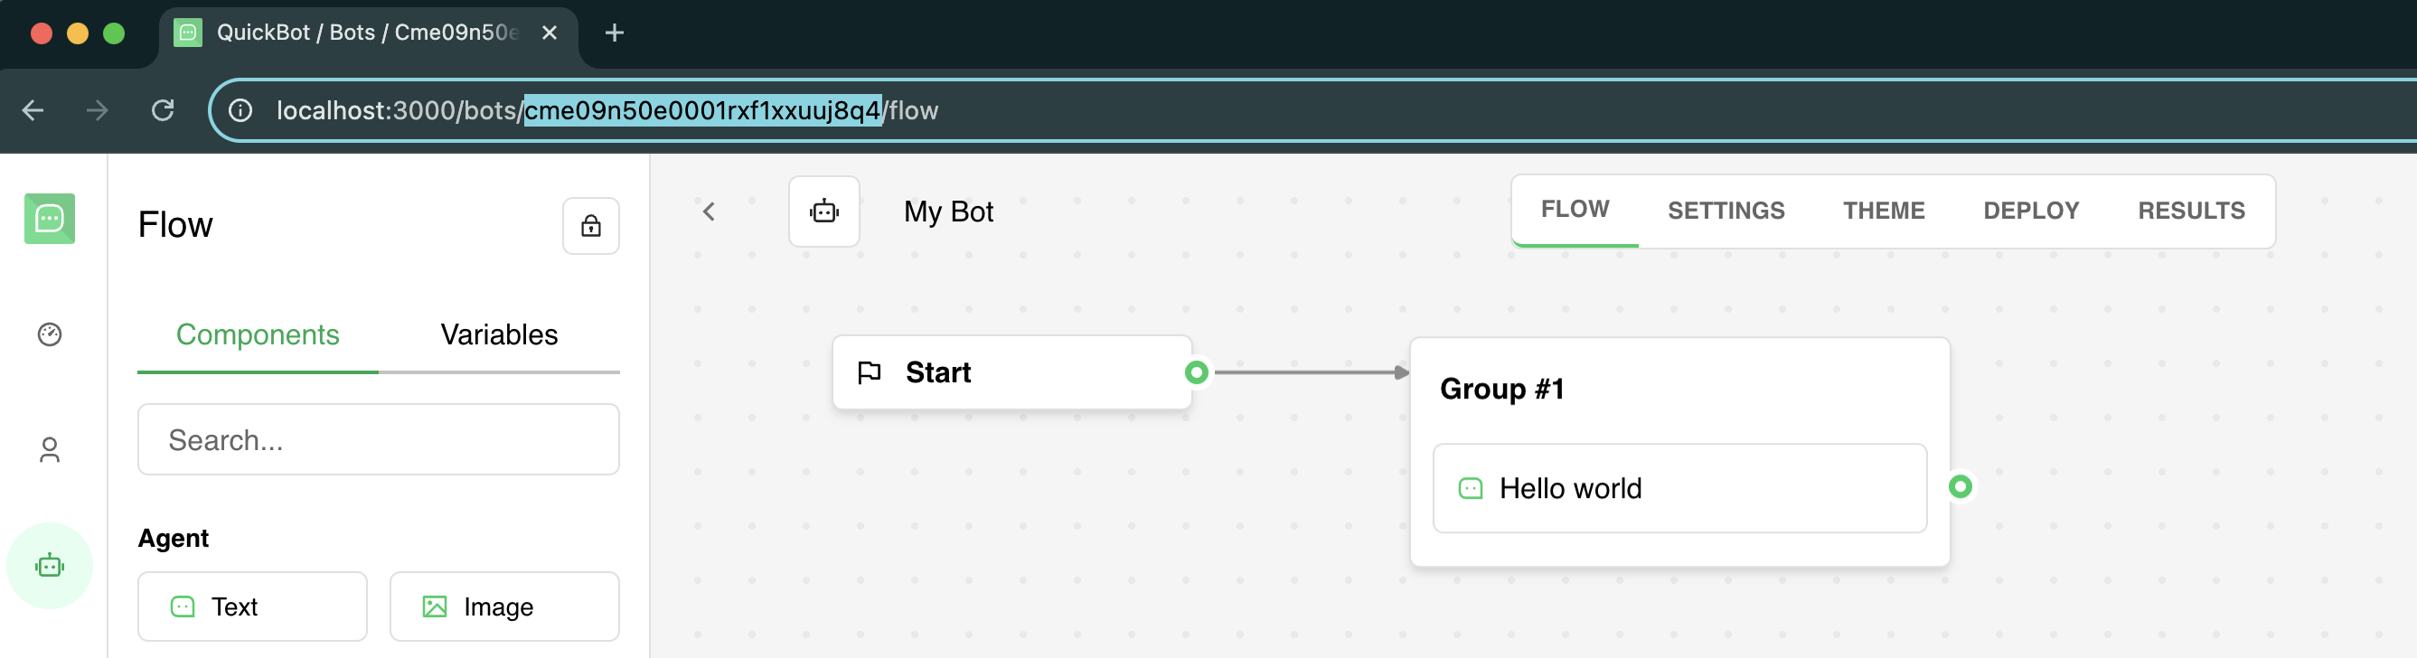This screenshot has height=658, width=2417.
Task: Open the SETTINGS tab
Action: [1725, 211]
